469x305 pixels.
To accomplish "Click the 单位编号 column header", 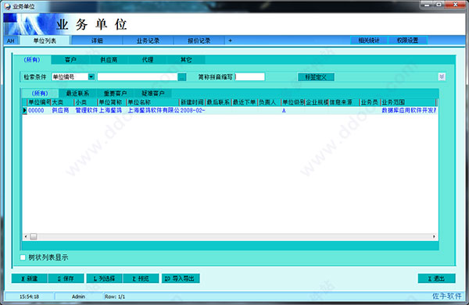I will pos(39,102).
